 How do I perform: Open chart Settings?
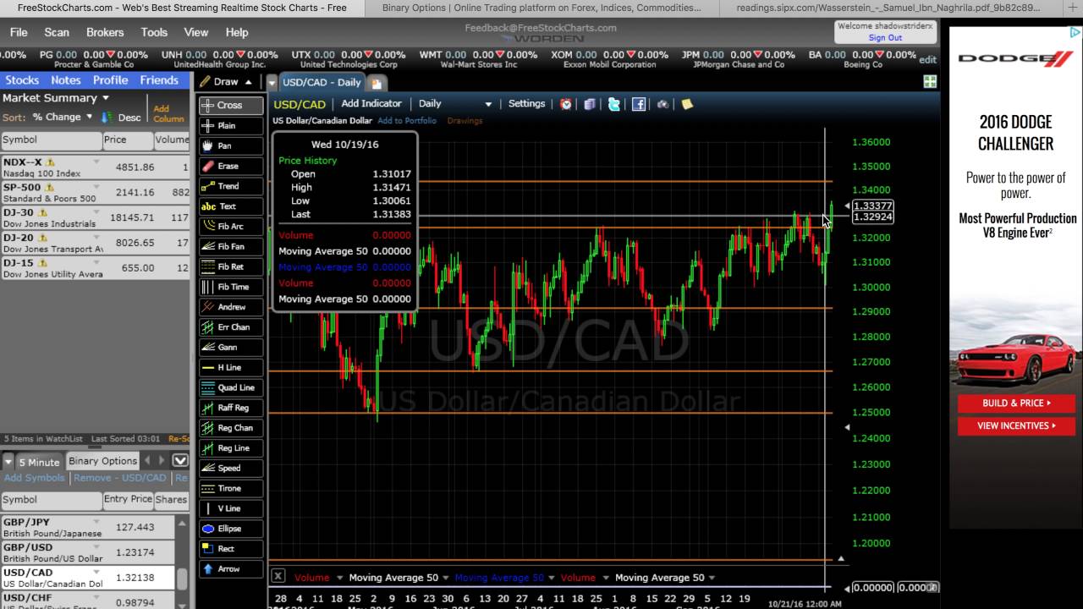(526, 104)
